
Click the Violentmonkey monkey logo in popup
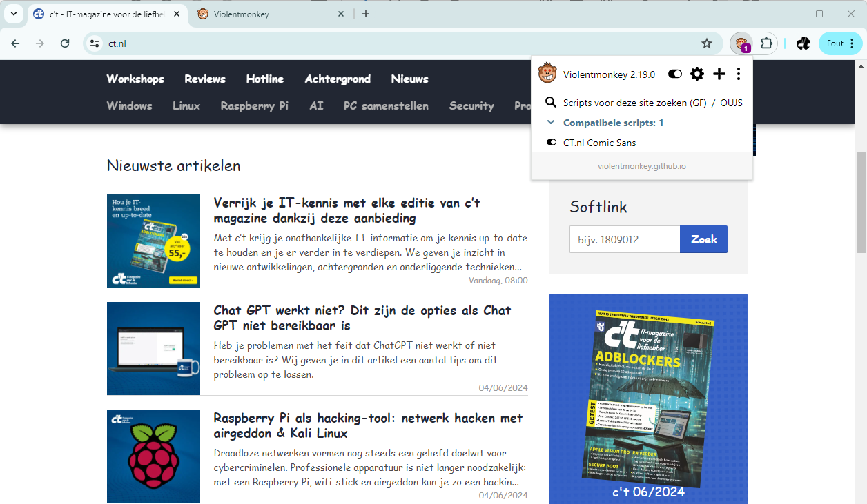[x=547, y=73]
